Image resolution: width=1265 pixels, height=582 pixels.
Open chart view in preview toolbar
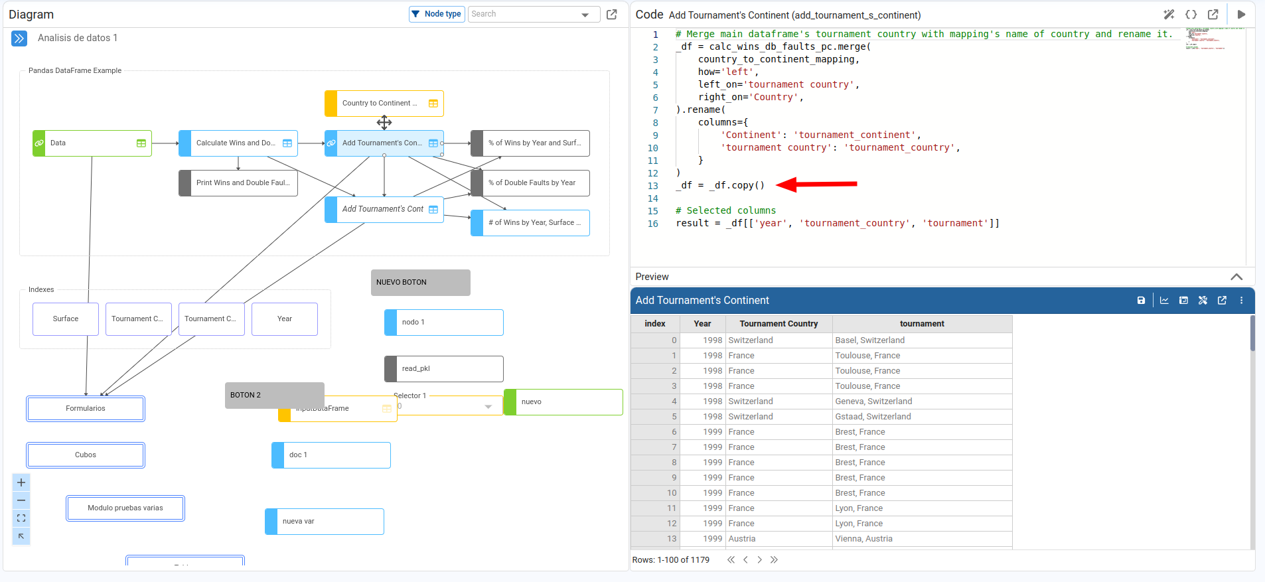point(1164,301)
